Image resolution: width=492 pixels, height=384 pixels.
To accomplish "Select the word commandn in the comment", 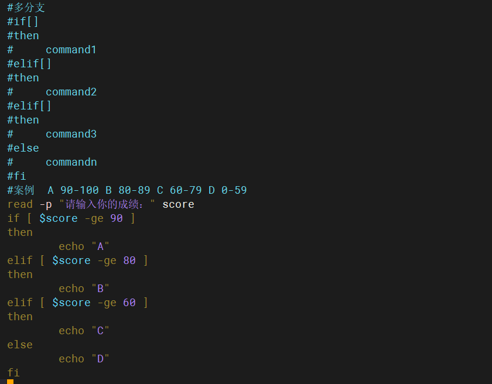I will (x=71, y=162).
